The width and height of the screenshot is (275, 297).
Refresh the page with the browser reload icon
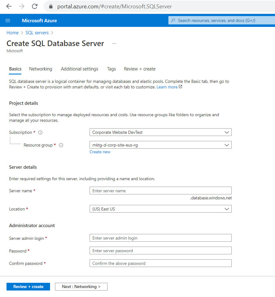pyautogui.click(x=35, y=6)
